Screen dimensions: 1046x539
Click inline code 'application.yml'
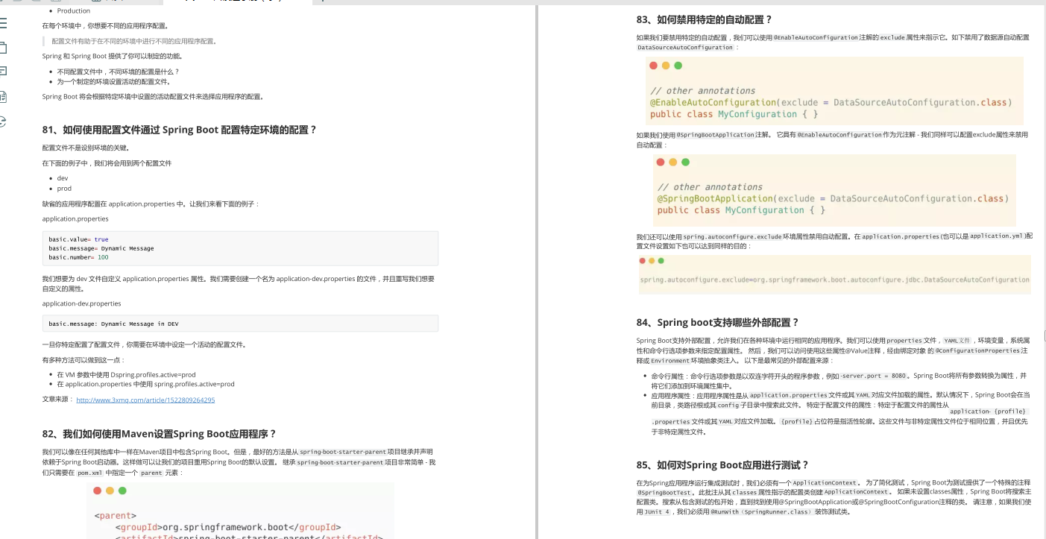[x=997, y=236]
